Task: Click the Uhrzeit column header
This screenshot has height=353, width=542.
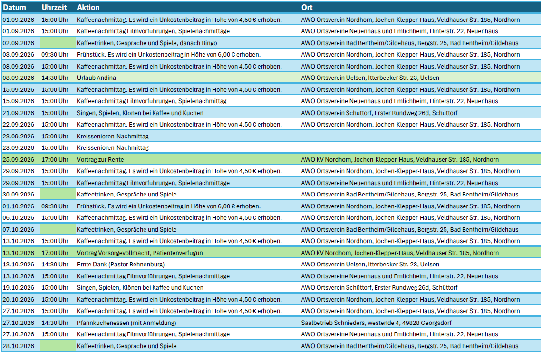Action: coord(54,8)
